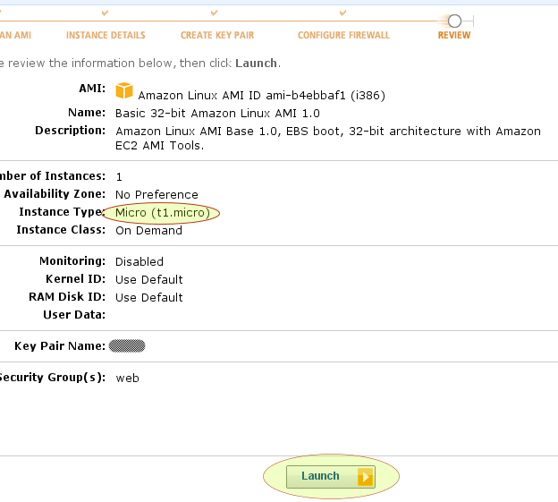Click the 'Monitoring:' label
The width and height of the screenshot is (558, 502).
point(72,261)
